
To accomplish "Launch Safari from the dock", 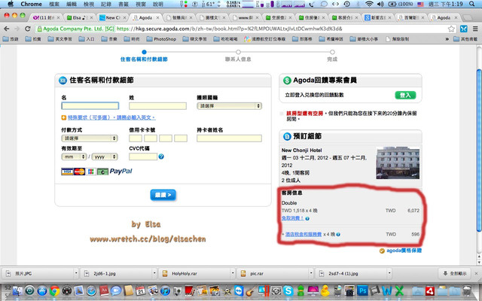I will [91, 290].
